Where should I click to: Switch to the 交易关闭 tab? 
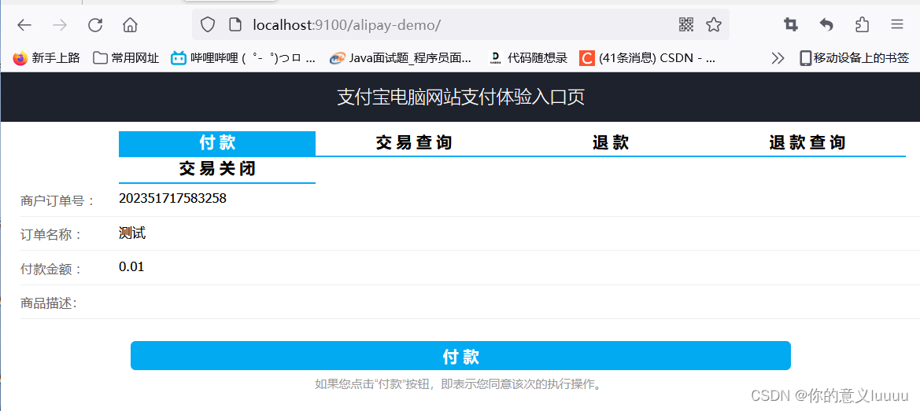pyautogui.click(x=217, y=170)
